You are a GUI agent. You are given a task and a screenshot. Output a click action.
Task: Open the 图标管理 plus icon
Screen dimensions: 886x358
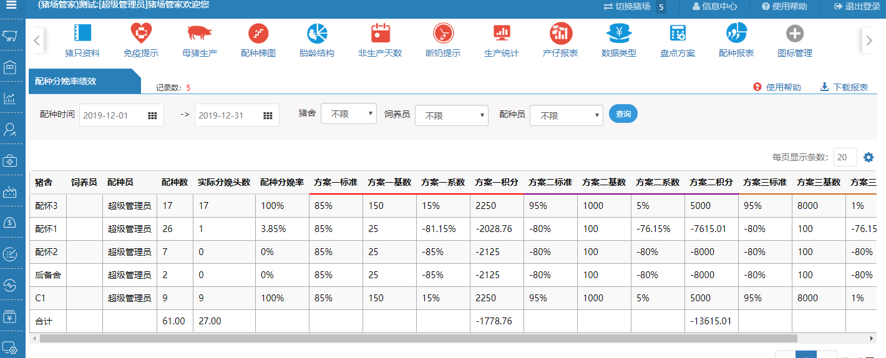[795, 34]
